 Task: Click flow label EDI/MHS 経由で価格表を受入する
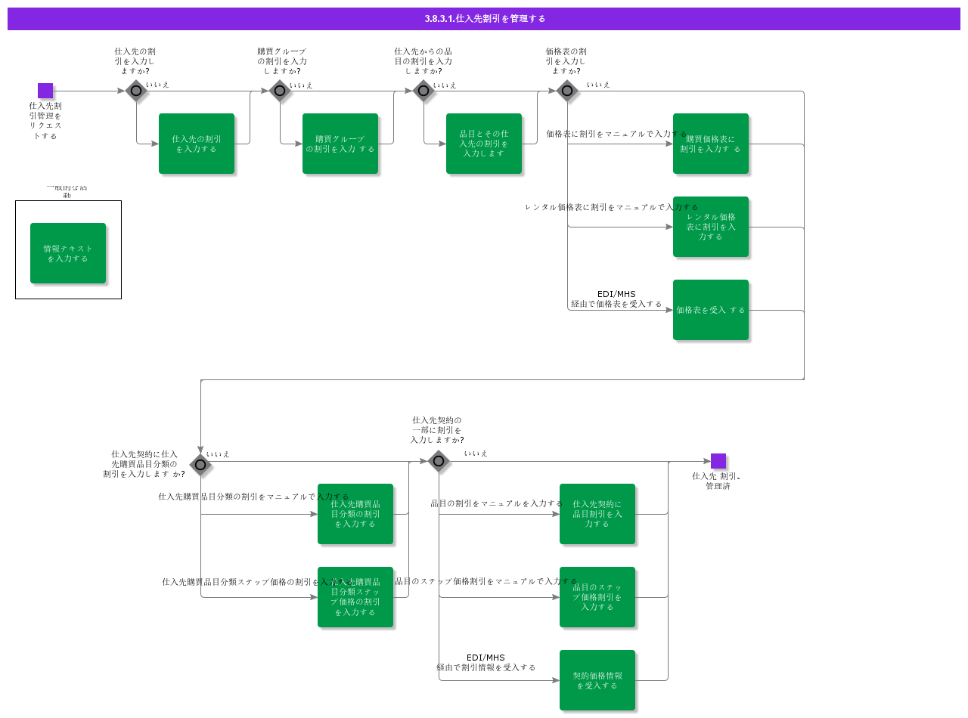tap(616, 299)
